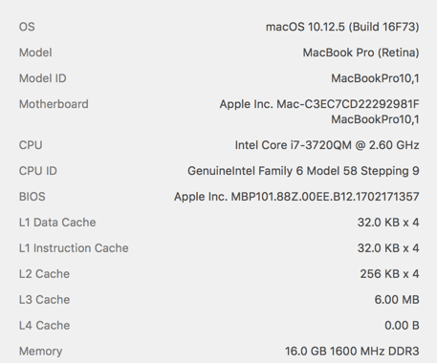Click the Motherboard label
The height and width of the screenshot is (363, 437).
[x=54, y=104]
